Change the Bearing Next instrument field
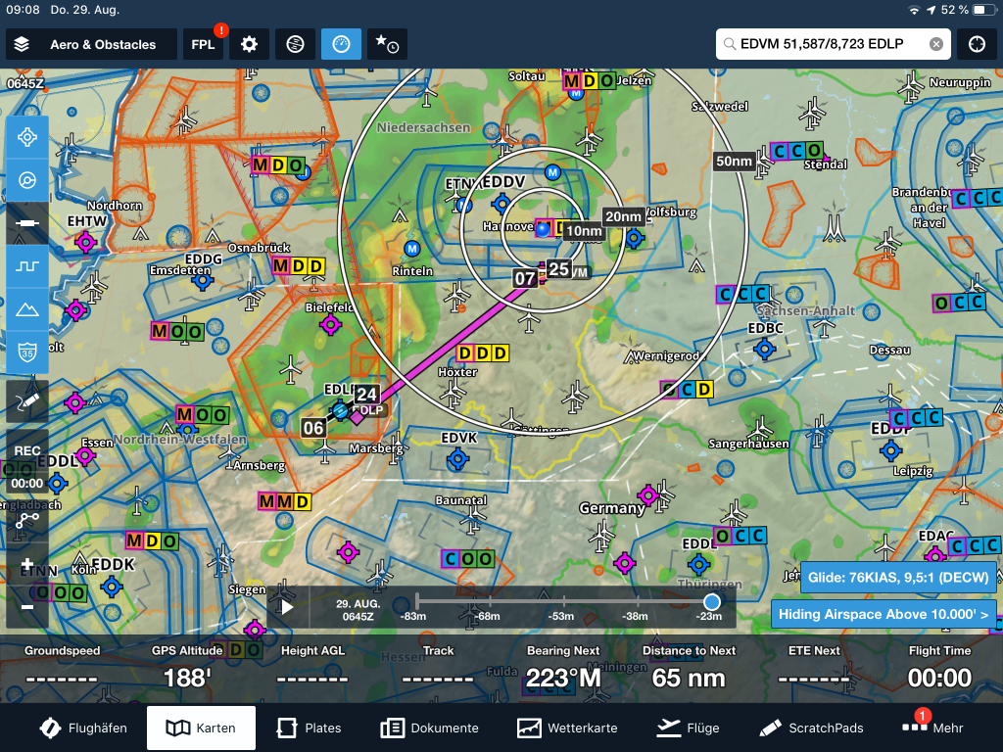 (563, 668)
